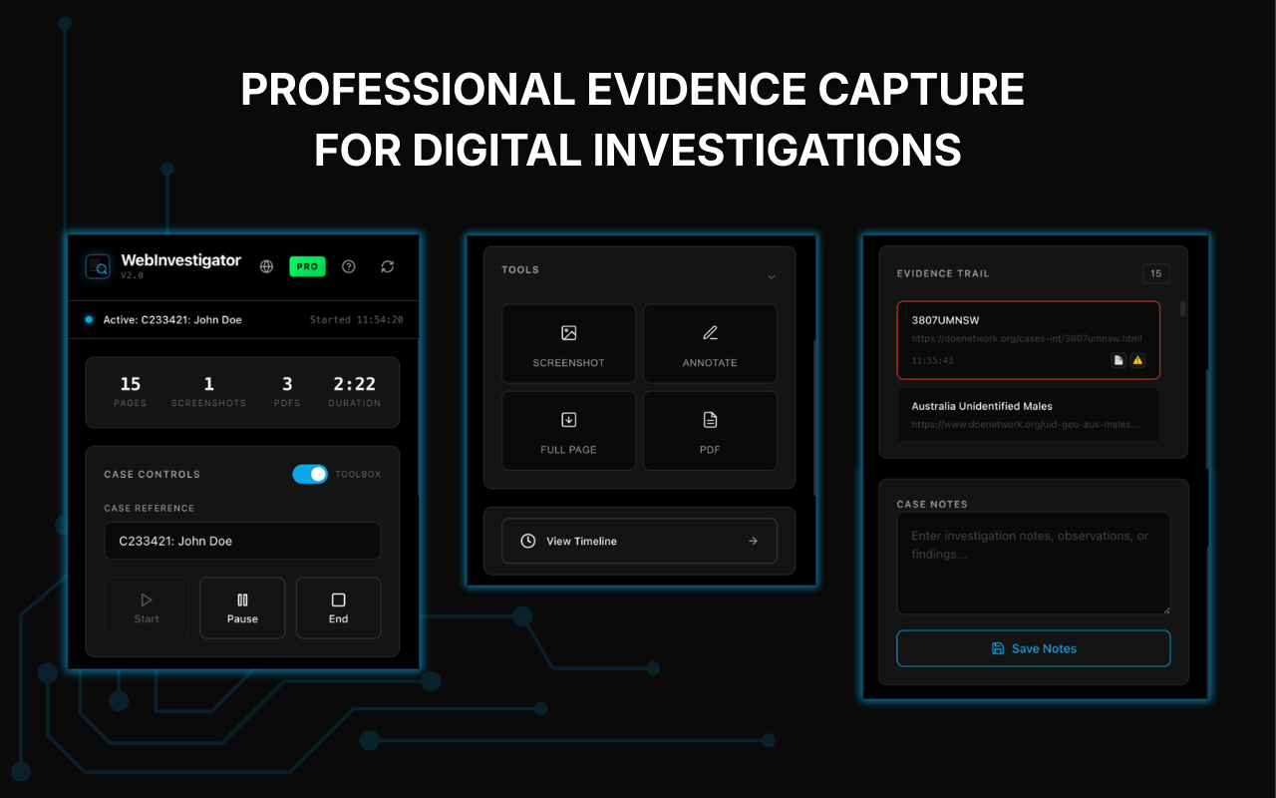Select the 1 Screenshots statistic
Screen dimensions: 1276x798
point(208,391)
